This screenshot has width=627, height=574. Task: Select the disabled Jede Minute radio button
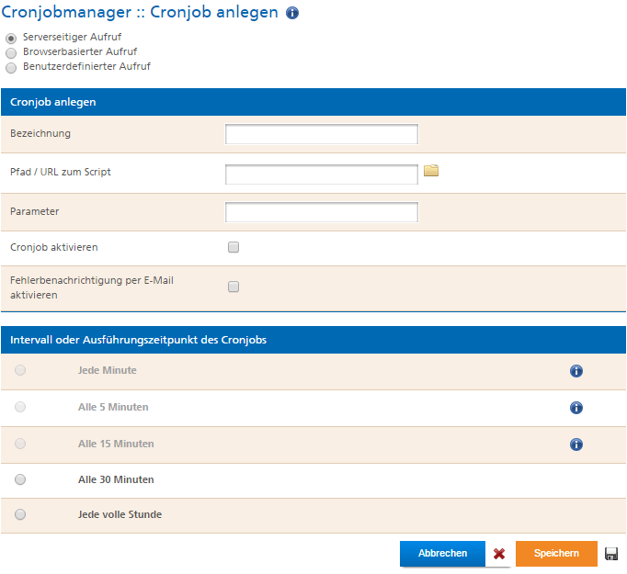pos(20,370)
